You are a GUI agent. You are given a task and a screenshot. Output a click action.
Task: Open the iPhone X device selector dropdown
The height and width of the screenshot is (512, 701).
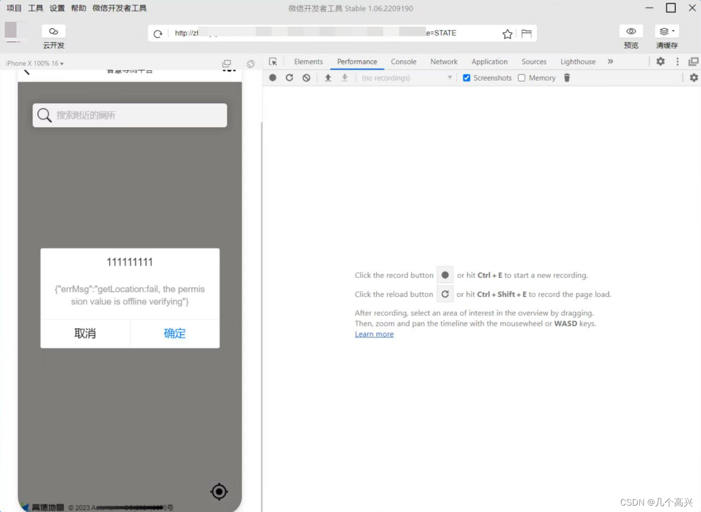coord(33,63)
